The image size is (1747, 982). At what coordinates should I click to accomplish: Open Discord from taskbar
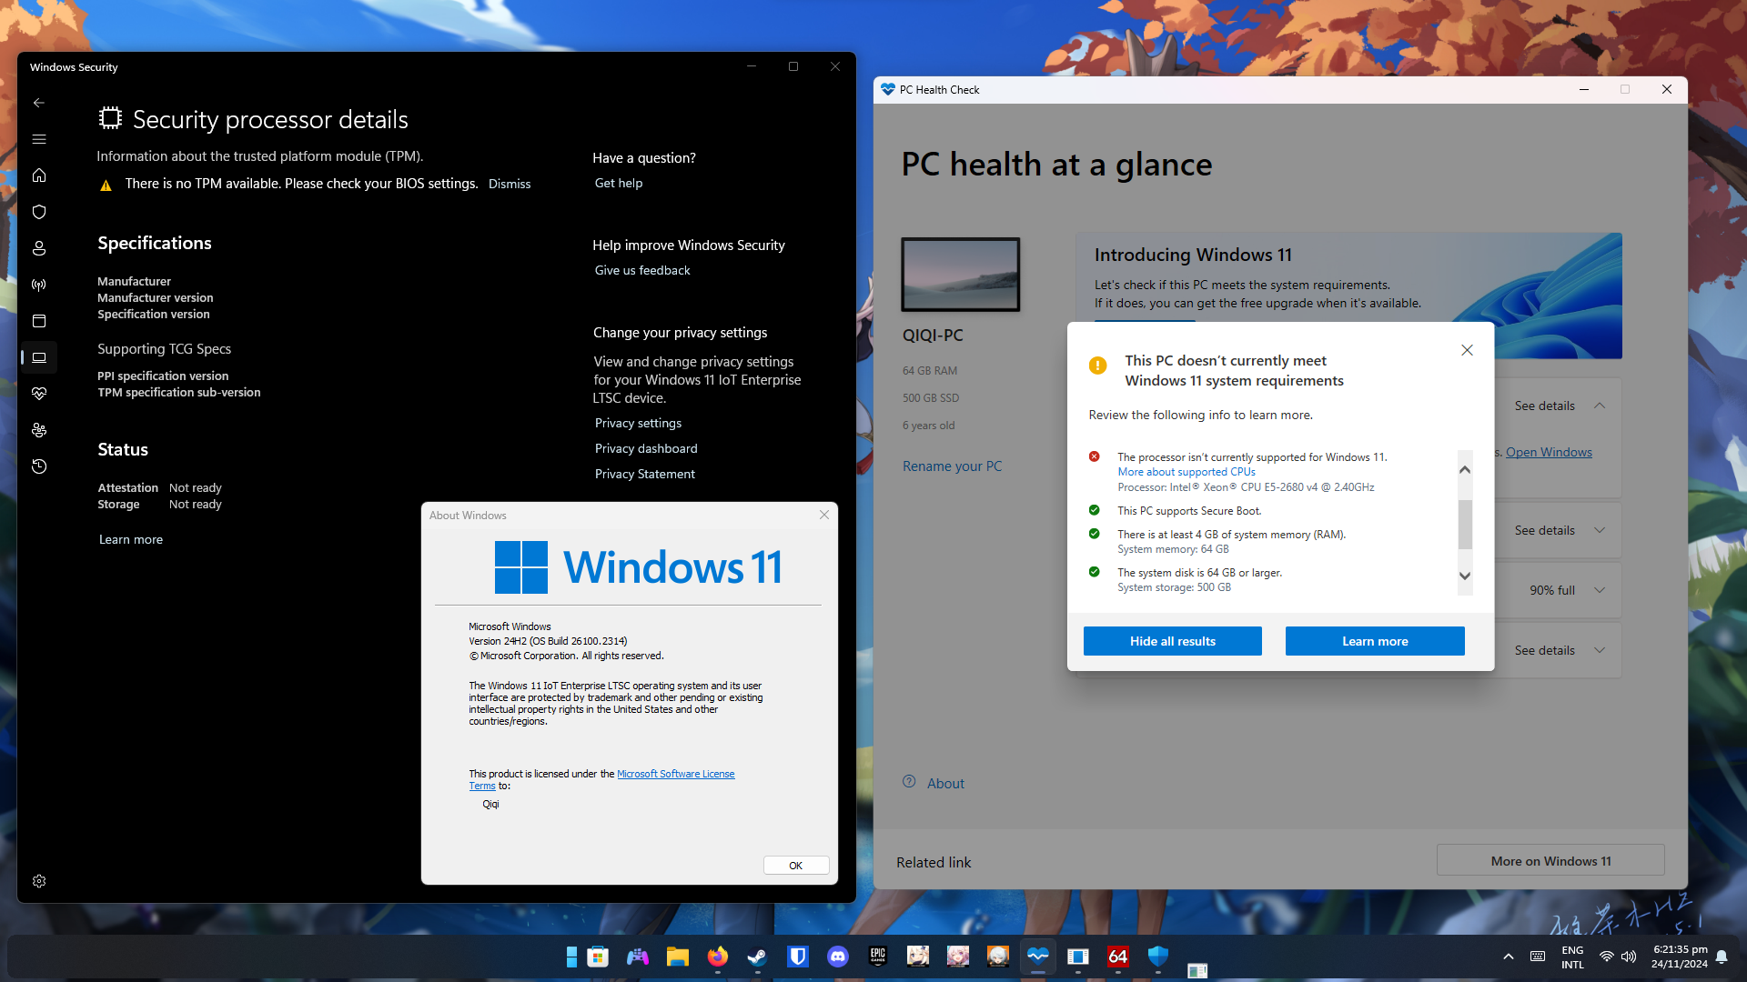tap(838, 957)
